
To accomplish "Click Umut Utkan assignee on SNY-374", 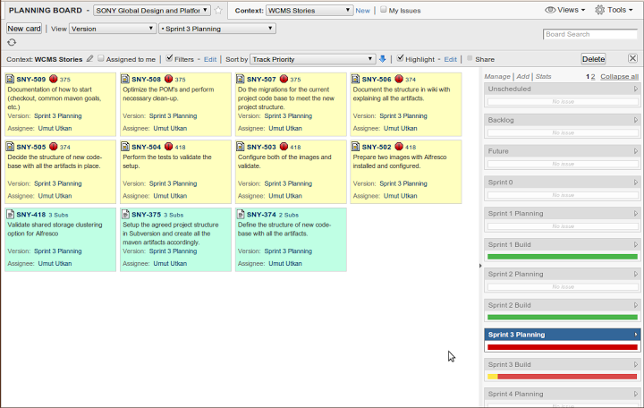I will tap(285, 263).
